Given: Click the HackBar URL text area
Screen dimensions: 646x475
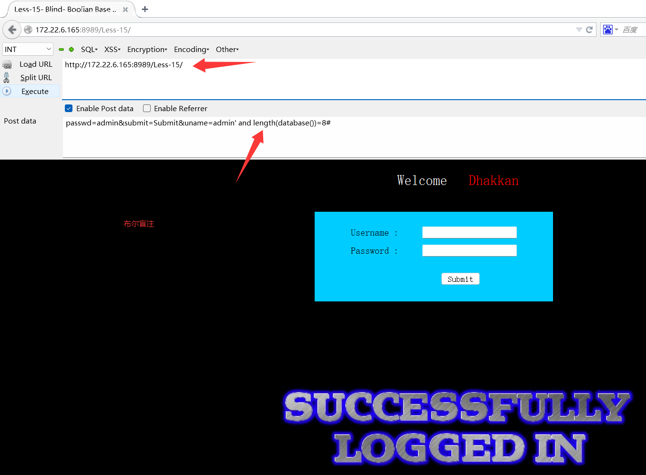Looking at the screenshot, I should (x=354, y=79).
